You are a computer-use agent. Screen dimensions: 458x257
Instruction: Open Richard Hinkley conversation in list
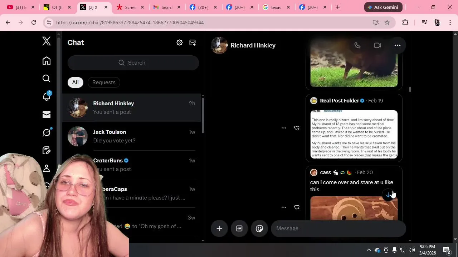click(x=131, y=108)
